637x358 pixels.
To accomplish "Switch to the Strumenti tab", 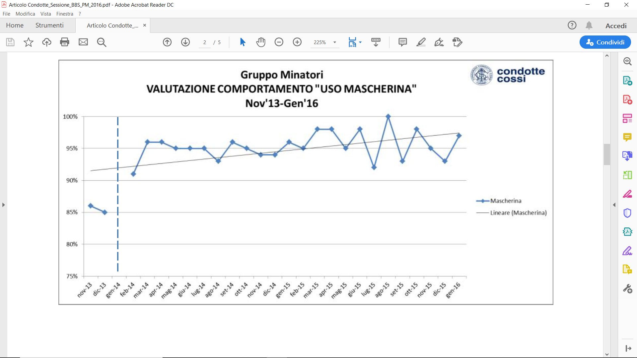I will (49, 26).
